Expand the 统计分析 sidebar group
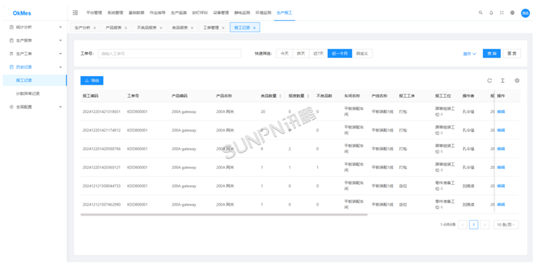 (x=34, y=27)
